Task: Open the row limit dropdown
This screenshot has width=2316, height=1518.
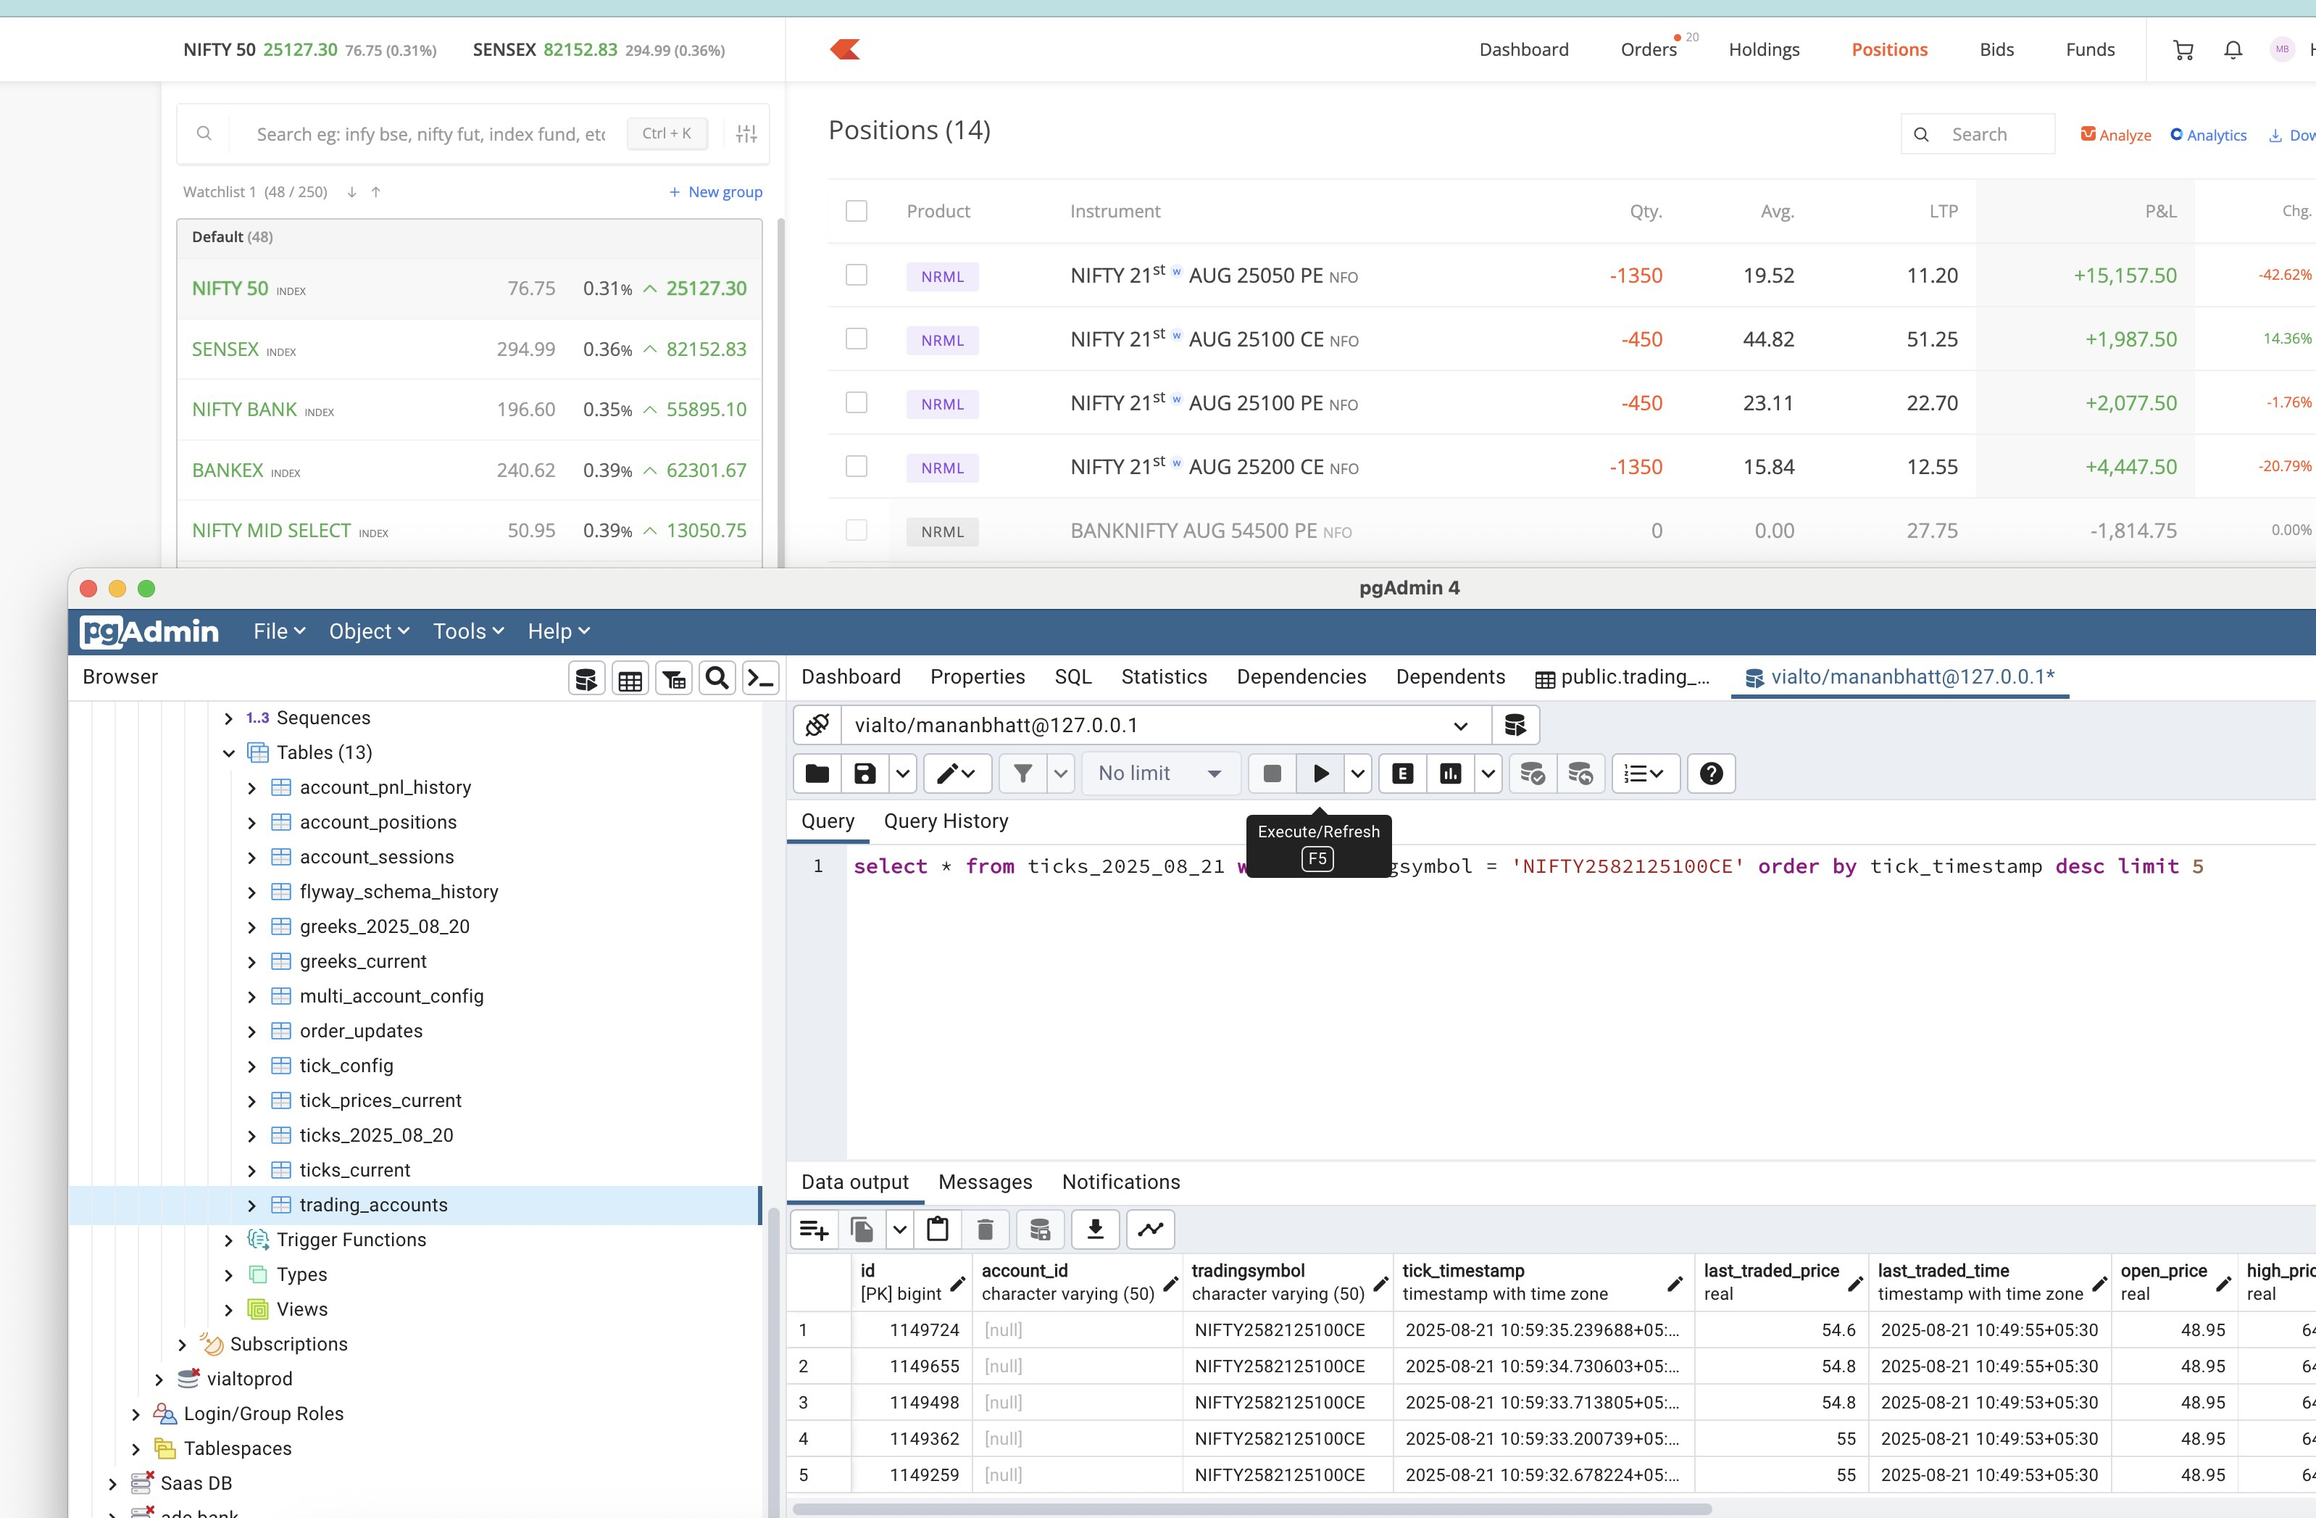Action: click(x=1160, y=773)
